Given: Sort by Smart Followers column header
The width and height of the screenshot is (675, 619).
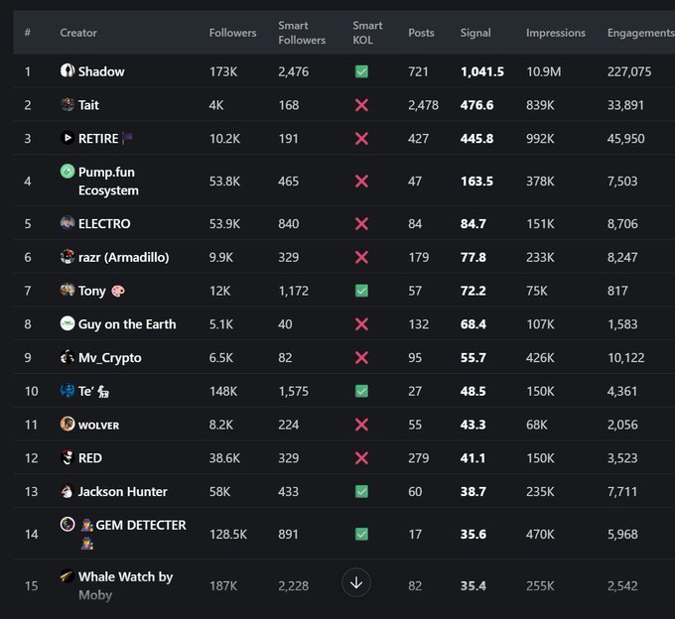Looking at the screenshot, I should click(302, 33).
